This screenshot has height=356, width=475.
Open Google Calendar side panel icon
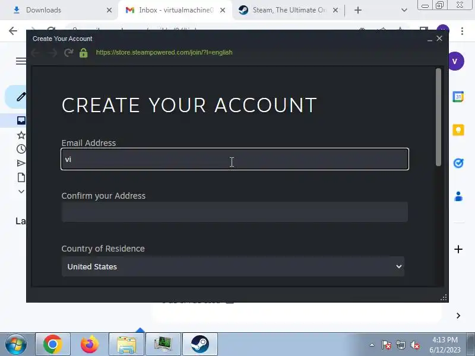[x=458, y=97]
